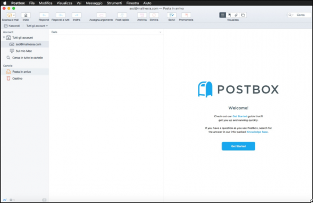Click the bottom-bar panel toggle icon

(x=44, y=200)
